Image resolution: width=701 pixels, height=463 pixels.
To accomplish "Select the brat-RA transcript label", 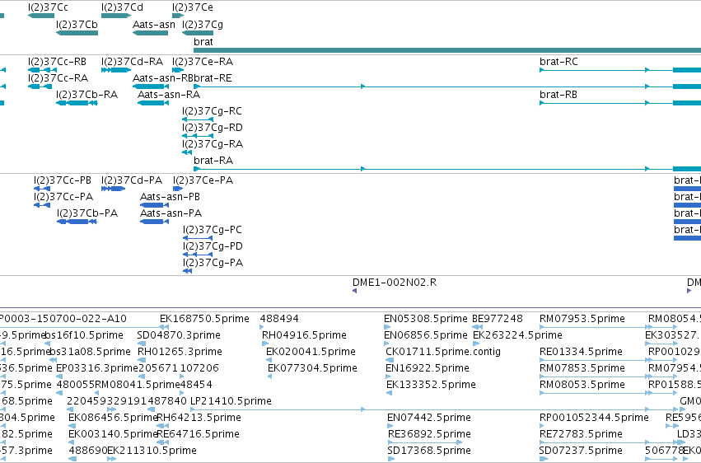I will [213, 160].
